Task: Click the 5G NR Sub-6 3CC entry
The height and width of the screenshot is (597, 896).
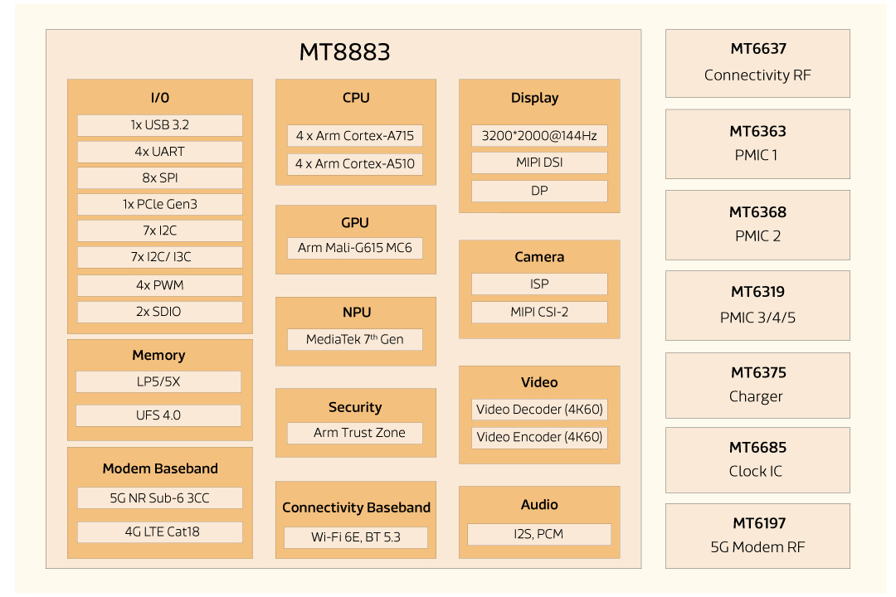Action: [x=160, y=498]
